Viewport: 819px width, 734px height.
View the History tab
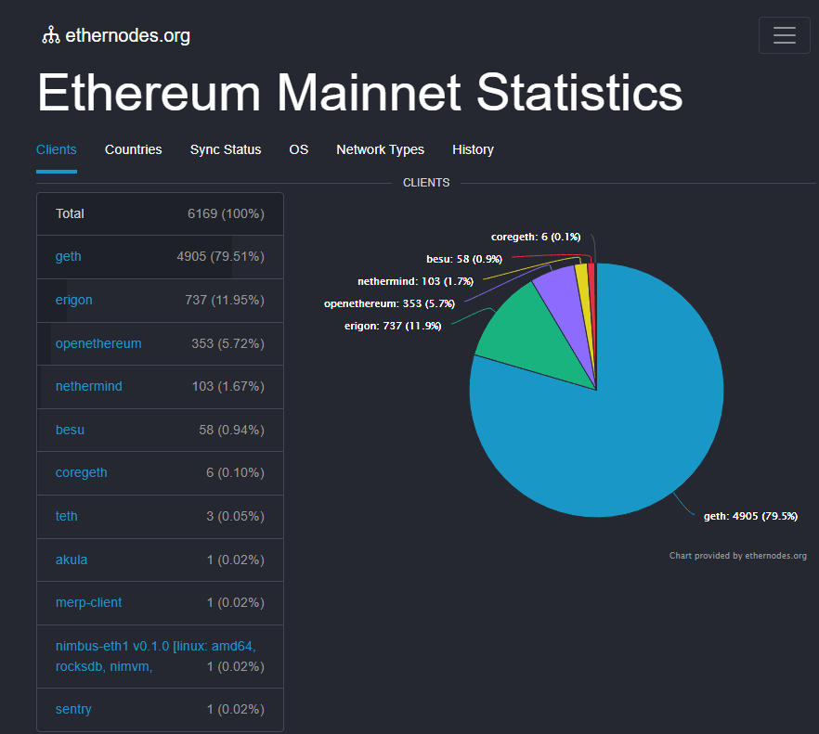coord(473,149)
